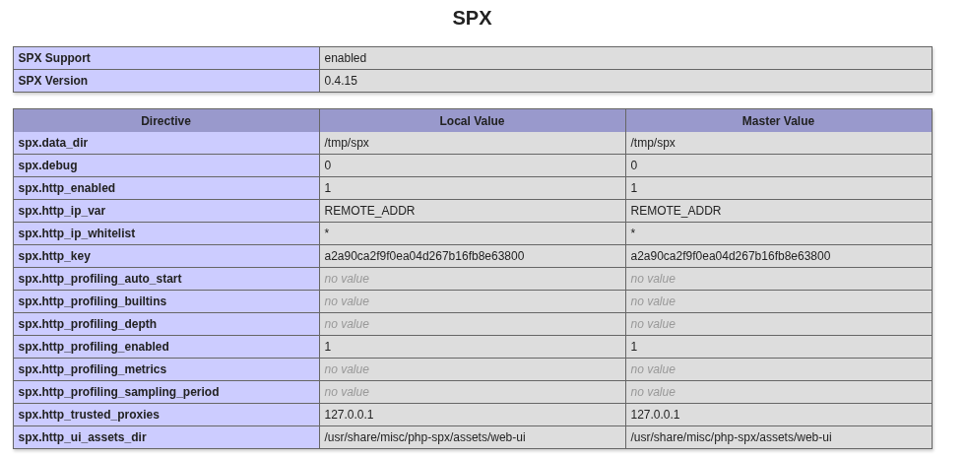This screenshot has width=966, height=458.
Task: Click local REMOTE_ADDR value for spx.http_ip_var
Action: coord(369,211)
